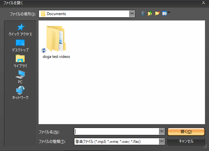Select PC in the places bar
Image resolution: width=209 pixels, height=151 pixels.
point(20,77)
